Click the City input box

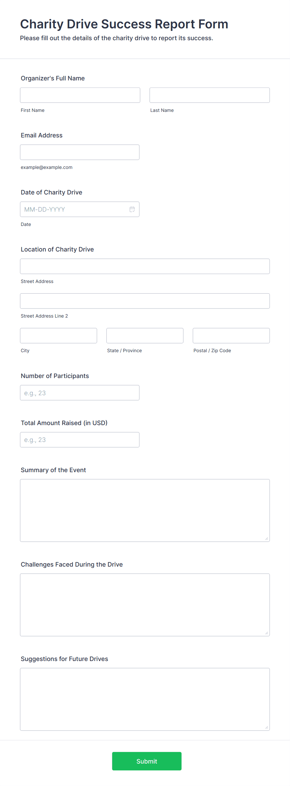58,335
